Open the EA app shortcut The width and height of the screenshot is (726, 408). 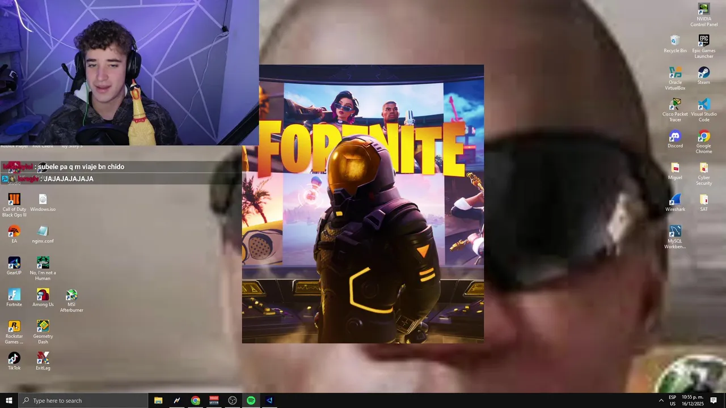click(x=14, y=235)
